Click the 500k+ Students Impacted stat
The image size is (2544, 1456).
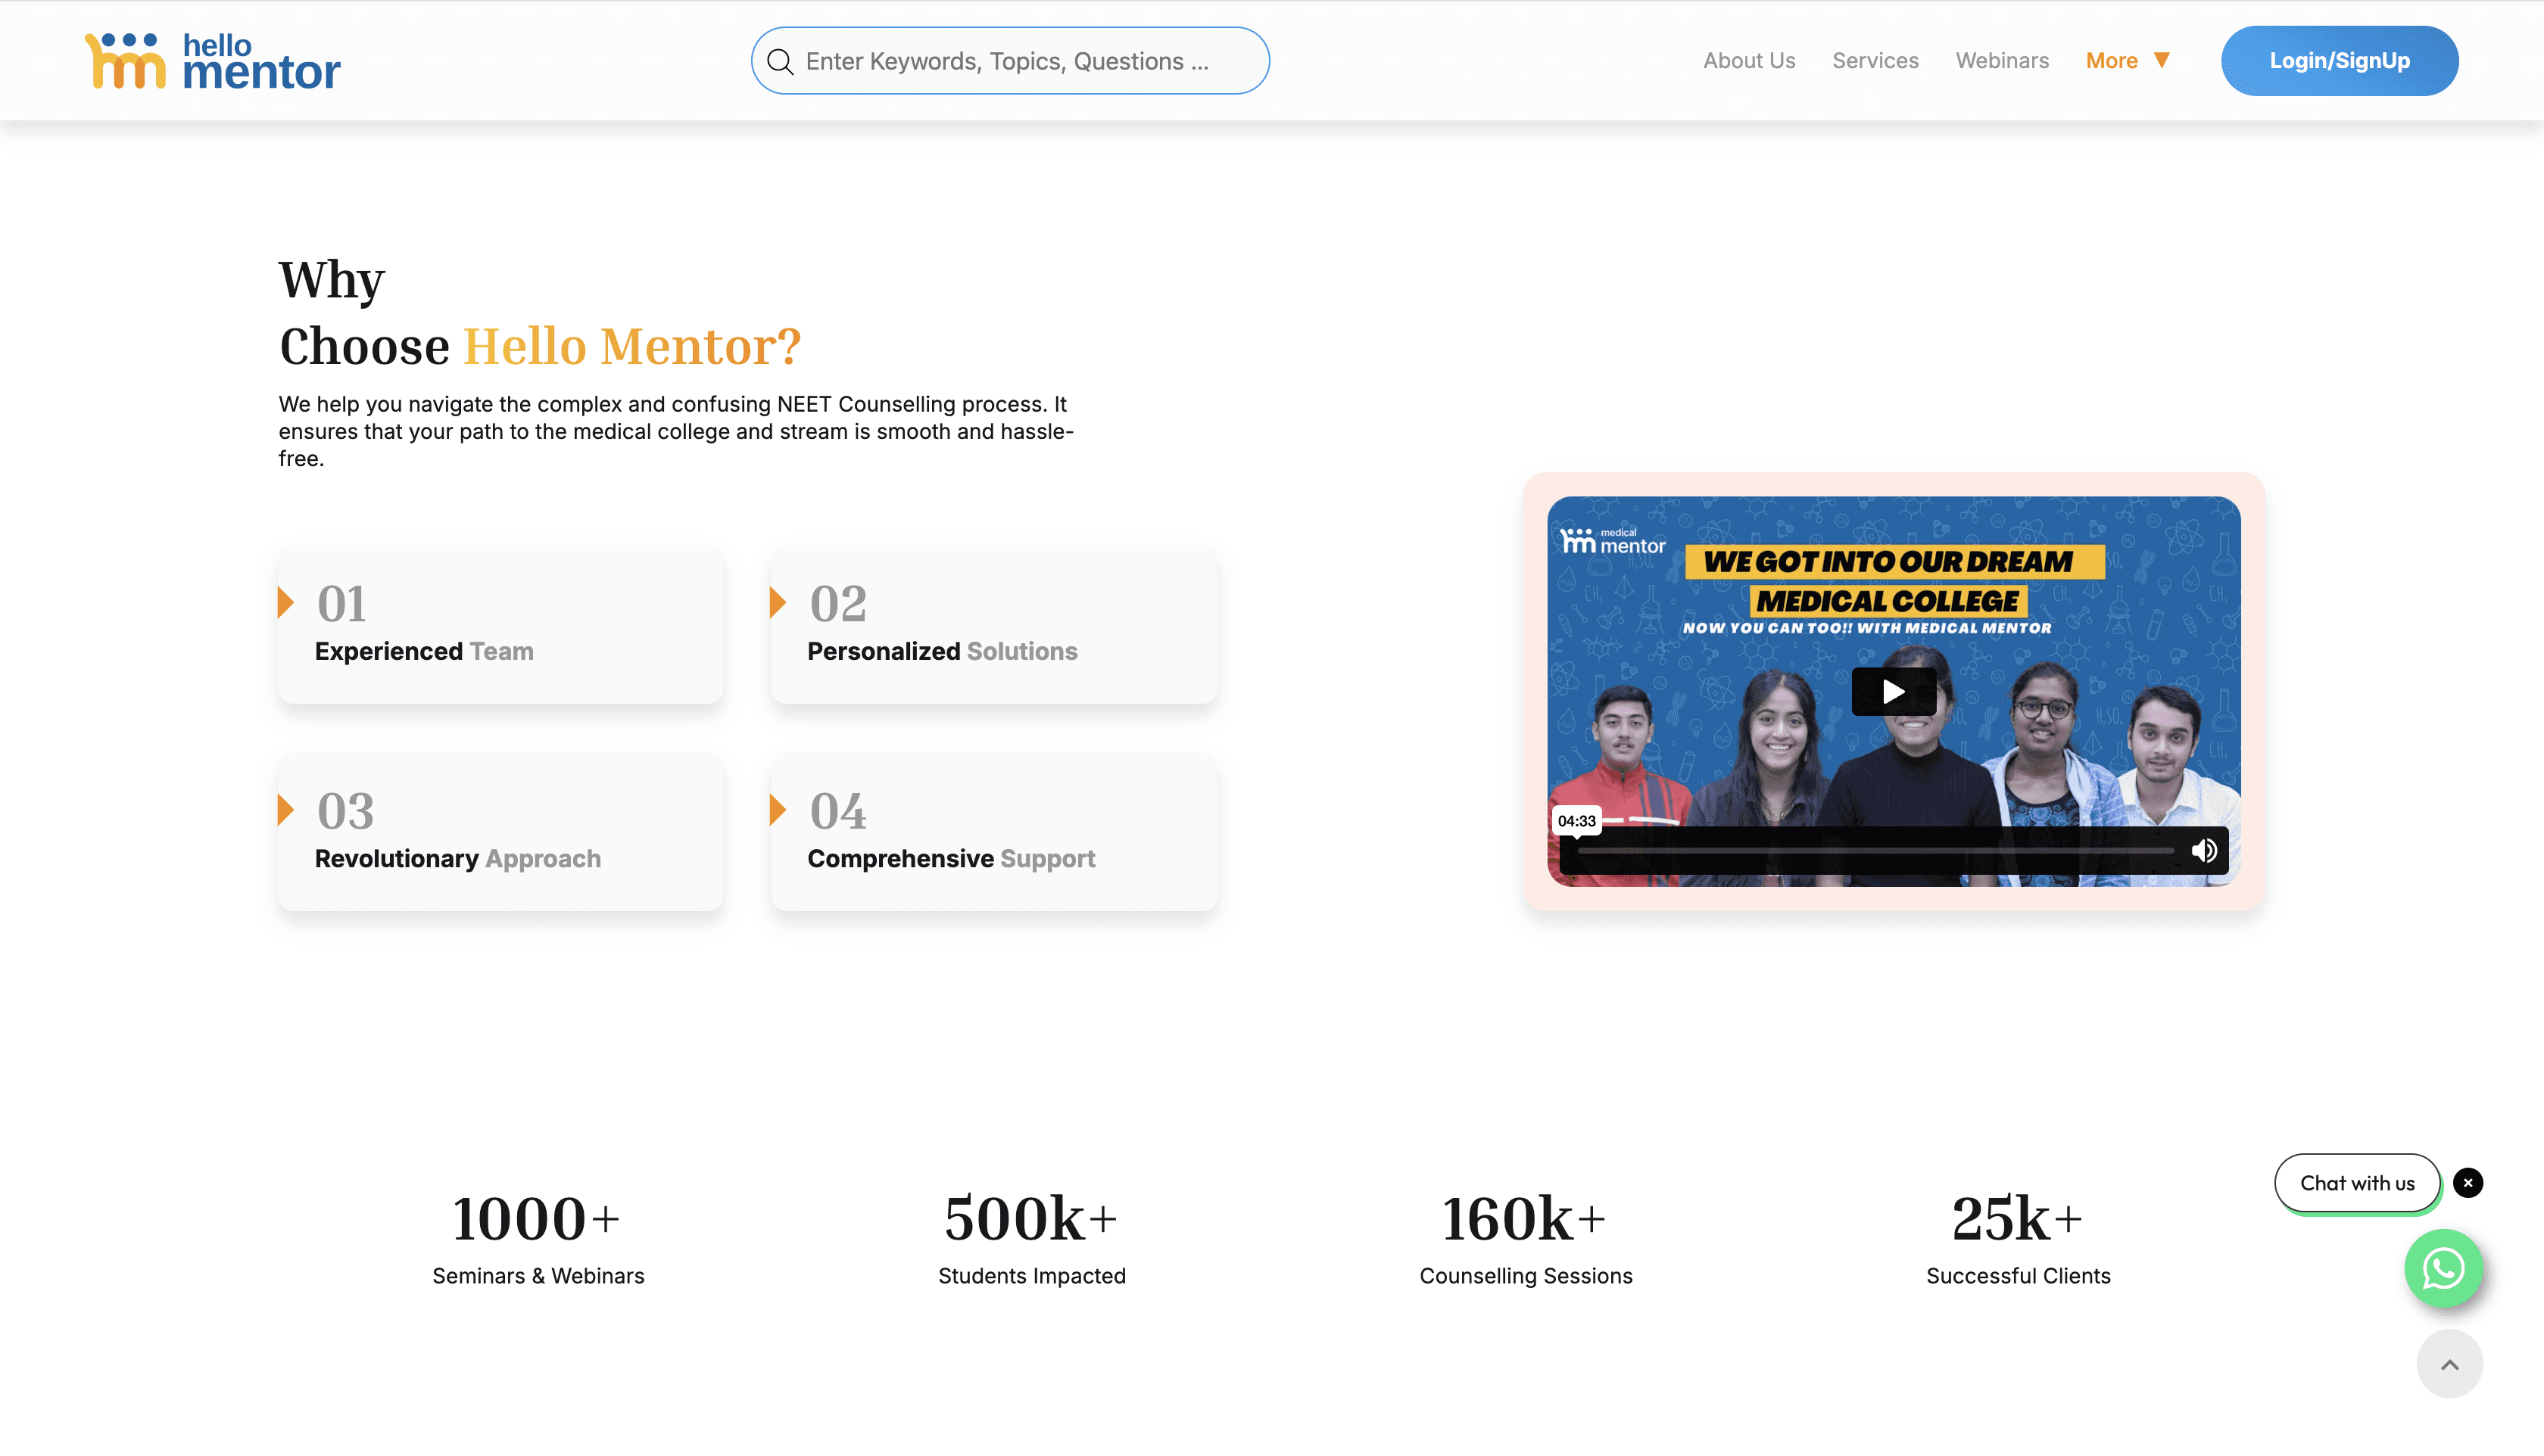(x=1031, y=1238)
